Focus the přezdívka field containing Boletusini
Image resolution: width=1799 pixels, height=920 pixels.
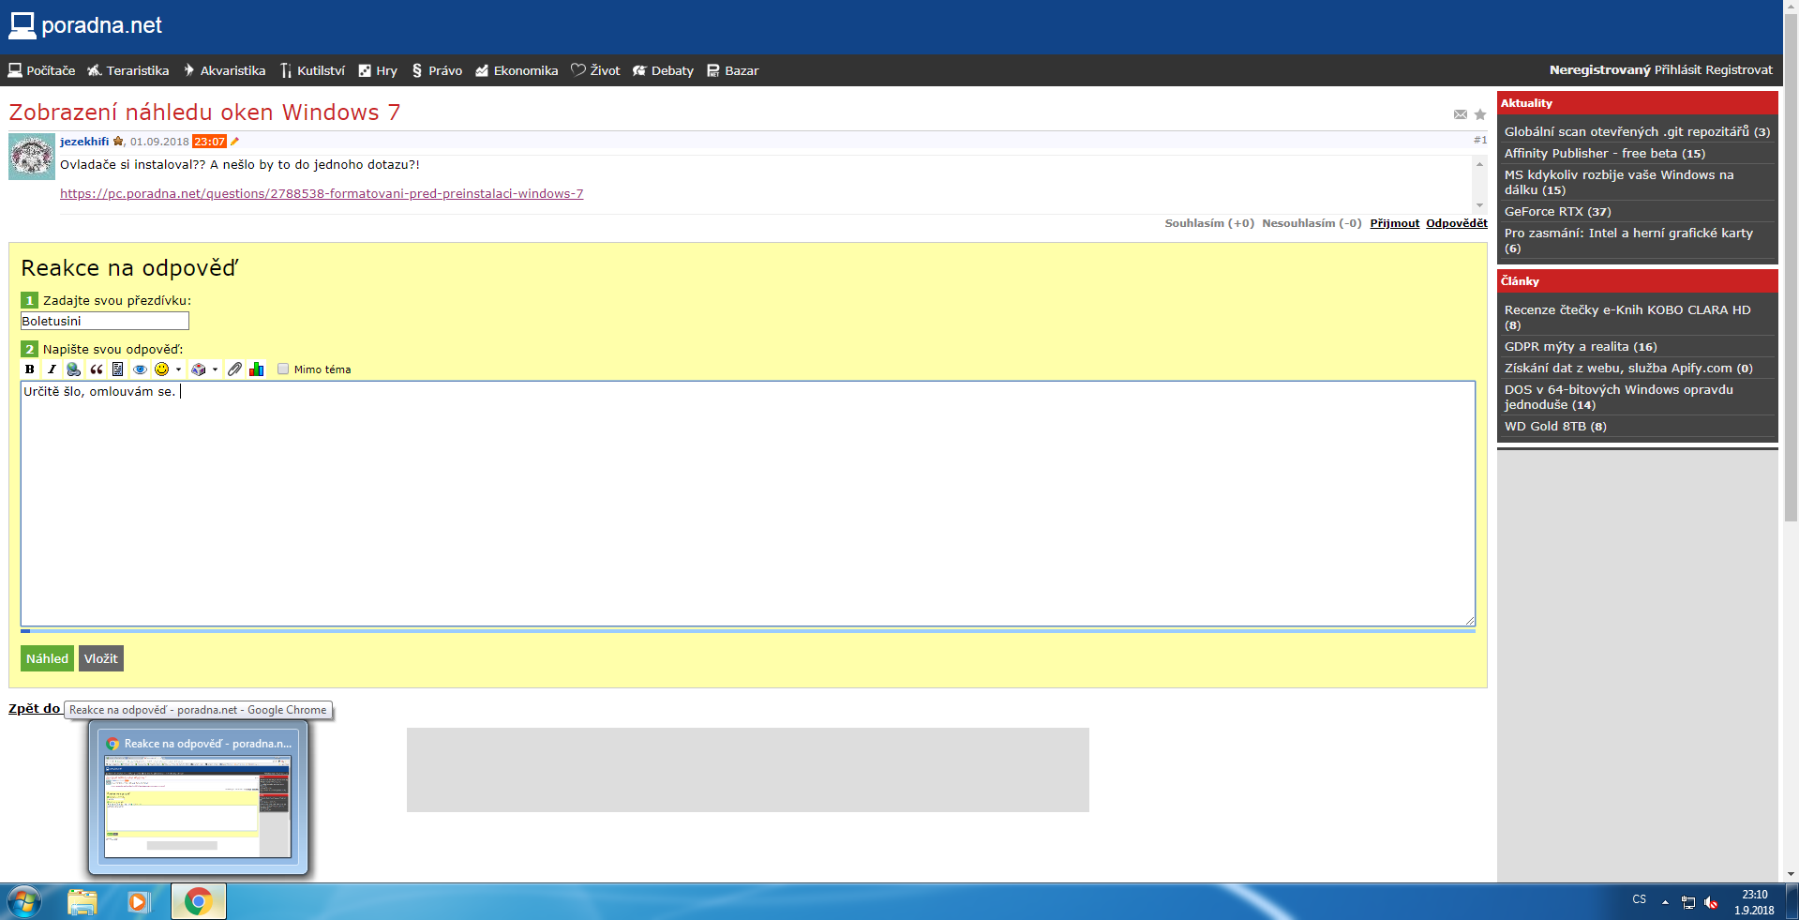click(105, 321)
